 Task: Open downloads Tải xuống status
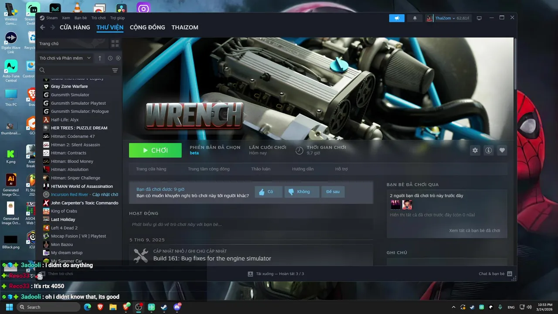tap(276, 274)
